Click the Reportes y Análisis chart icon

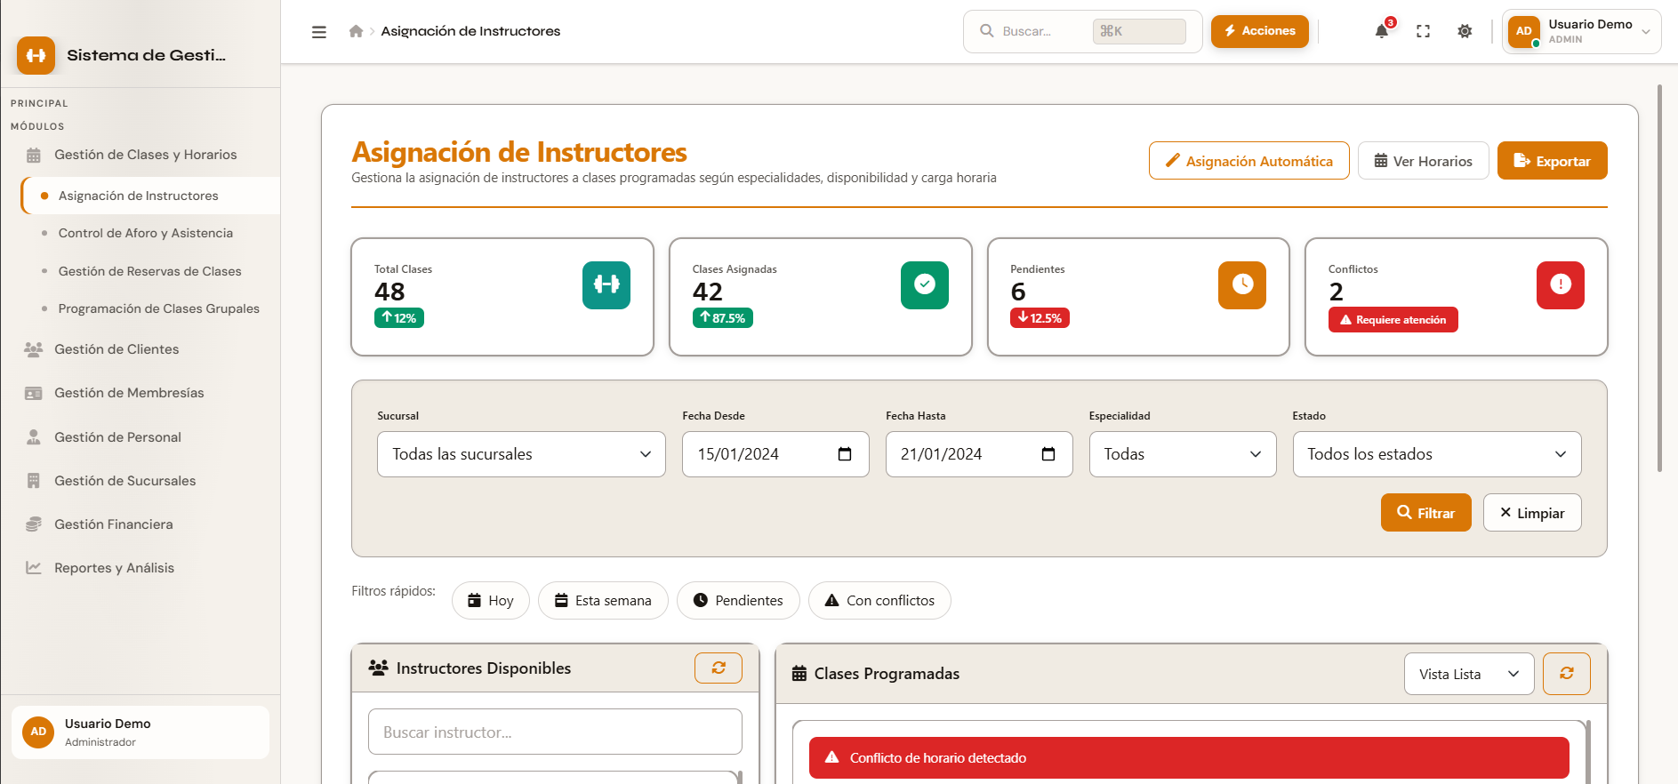34,568
